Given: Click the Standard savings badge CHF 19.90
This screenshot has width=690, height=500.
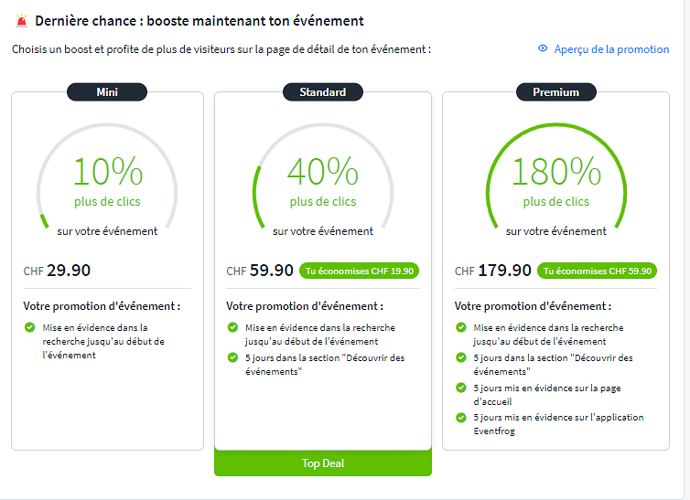Looking at the screenshot, I should click(360, 271).
